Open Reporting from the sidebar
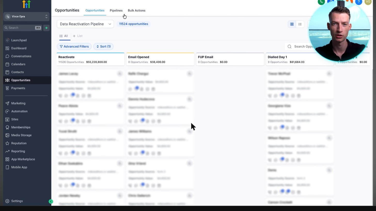The width and height of the screenshot is (376, 211). pyautogui.click(x=18, y=151)
